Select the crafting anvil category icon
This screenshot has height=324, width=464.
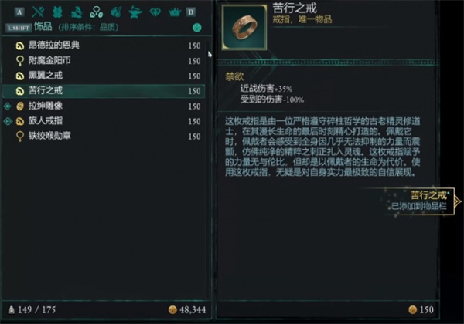(135, 12)
